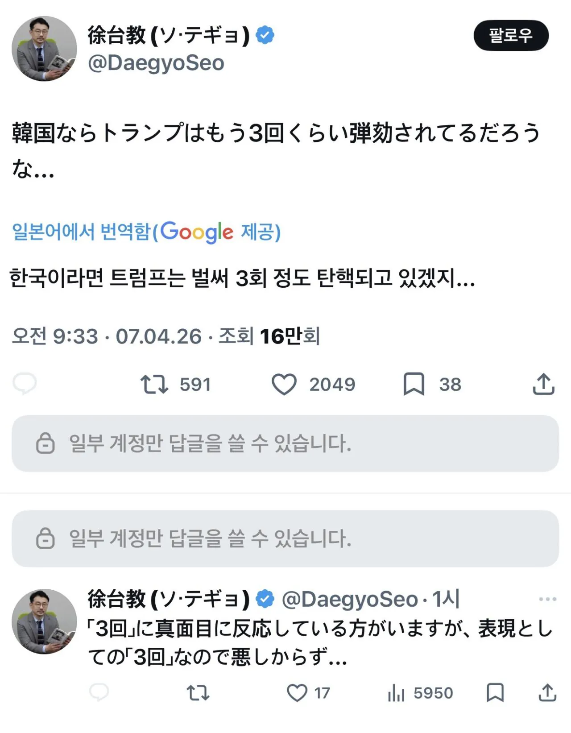Viewport: 571px width, 733px height.
Task: Open the @DaegyoSeo handle in header
Action: pyautogui.click(x=156, y=63)
